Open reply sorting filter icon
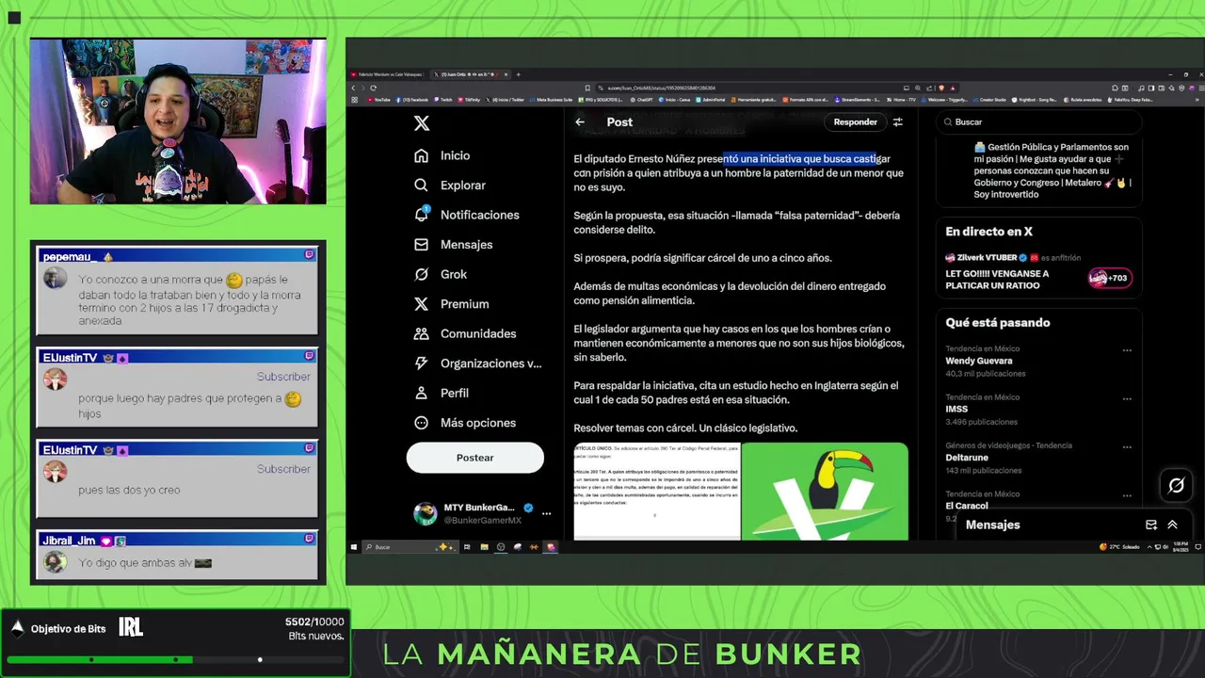This screenshot has height=678, width=1205. (898, 121)
